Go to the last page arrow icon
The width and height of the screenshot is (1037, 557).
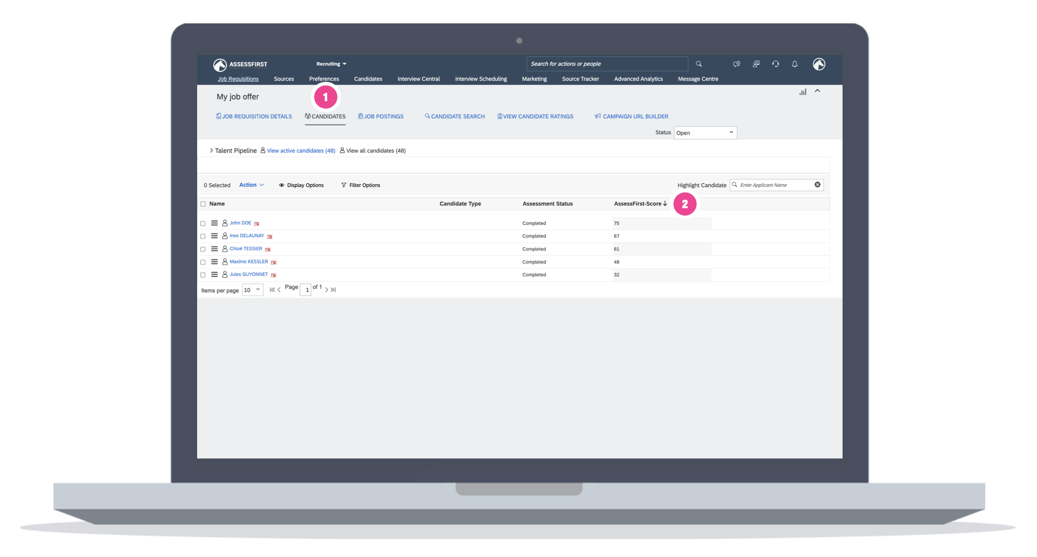(334, 290)
